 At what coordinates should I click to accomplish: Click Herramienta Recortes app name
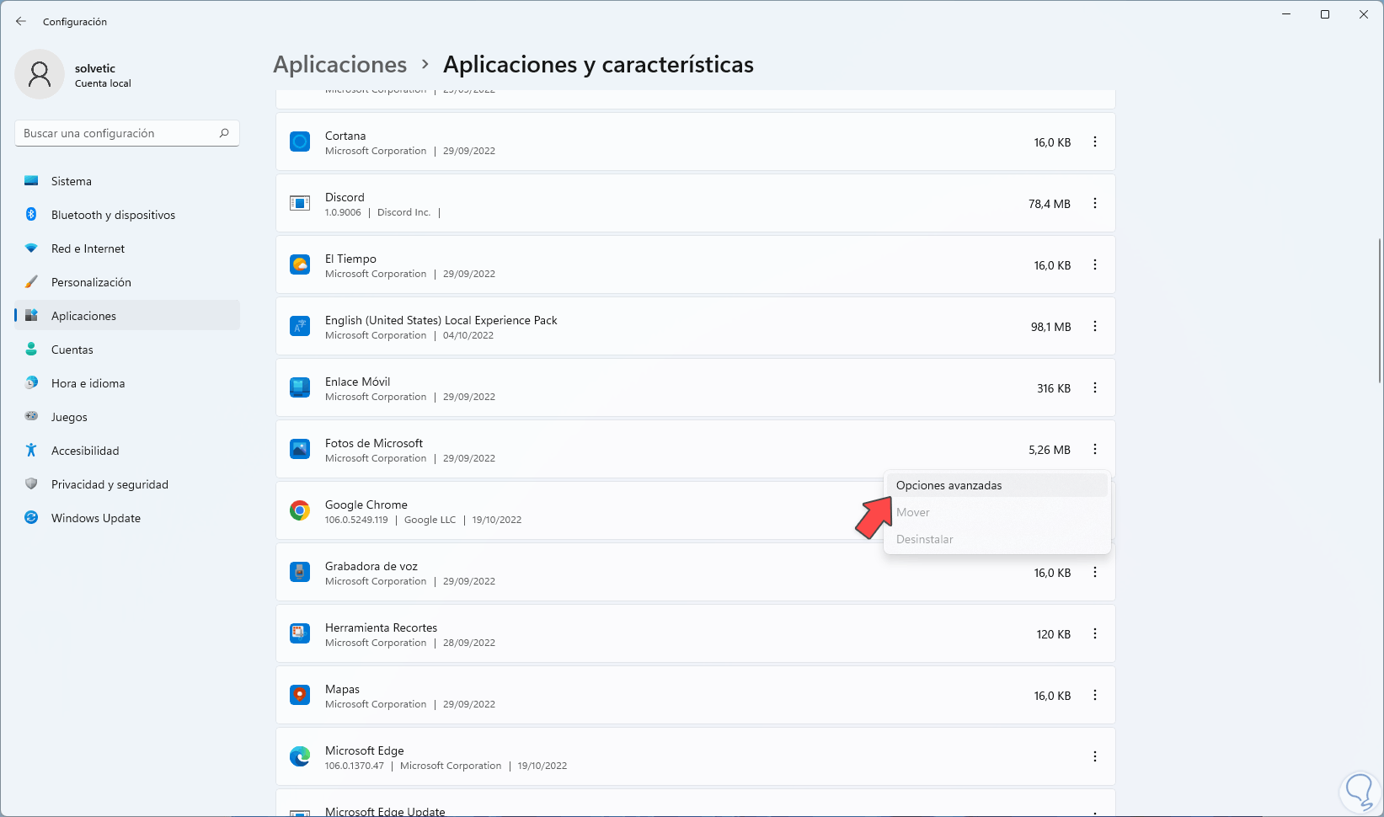382,627
